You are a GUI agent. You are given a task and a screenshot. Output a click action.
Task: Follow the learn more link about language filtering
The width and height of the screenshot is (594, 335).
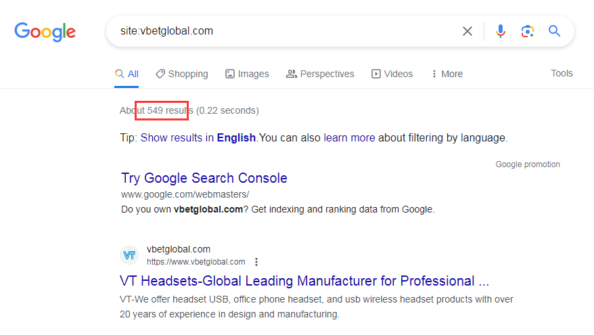pos(349,137)
